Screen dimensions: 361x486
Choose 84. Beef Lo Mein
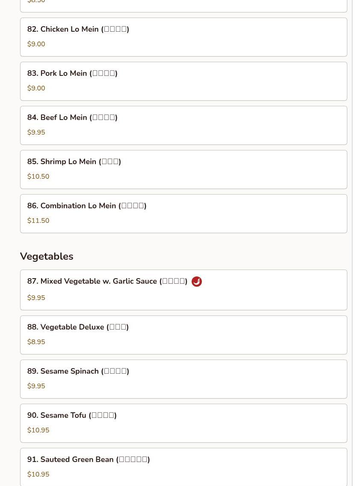(183, 125)
